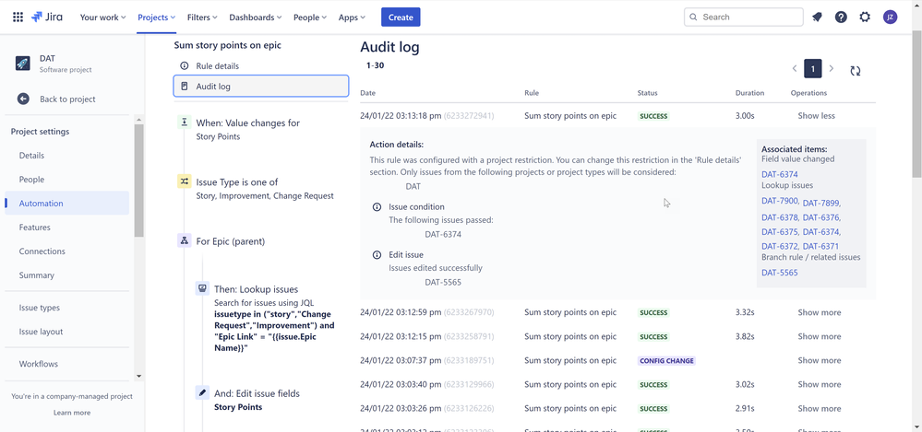Click the magnifier icon in Search box

(694, 17)
